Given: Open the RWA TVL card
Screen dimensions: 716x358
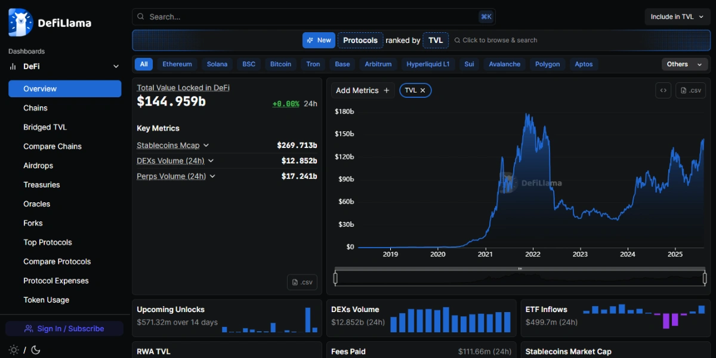Looking at the screenshot, I should [x=227, y=350].
